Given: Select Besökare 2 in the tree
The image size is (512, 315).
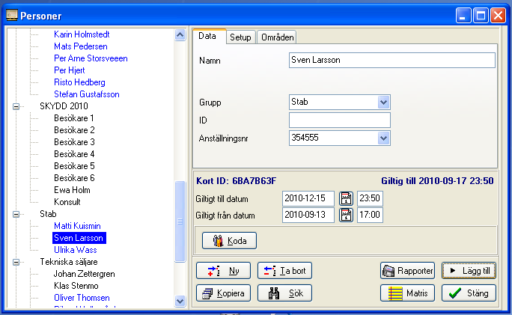Looking at the screenshot, I should [x=74, y=130].
